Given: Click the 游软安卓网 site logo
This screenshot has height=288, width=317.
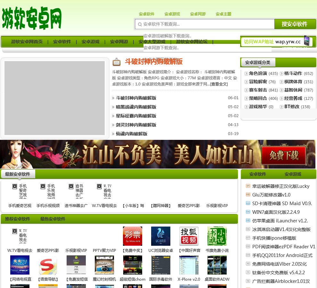Looking at the screenshot, I should (x=32, y=18).
